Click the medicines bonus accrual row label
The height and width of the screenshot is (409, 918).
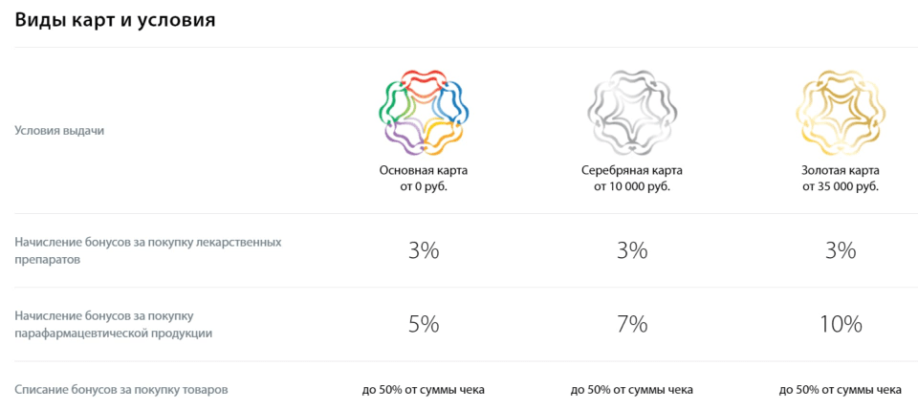(148, 250)
